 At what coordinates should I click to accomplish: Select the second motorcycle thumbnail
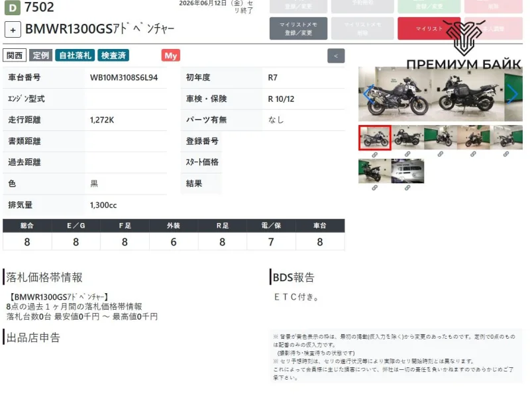407,138
